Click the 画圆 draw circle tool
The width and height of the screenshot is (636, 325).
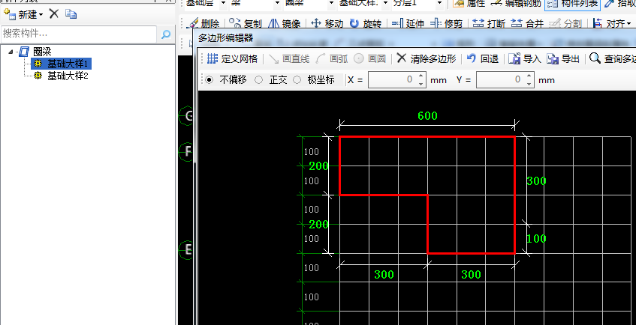[369, 58]
